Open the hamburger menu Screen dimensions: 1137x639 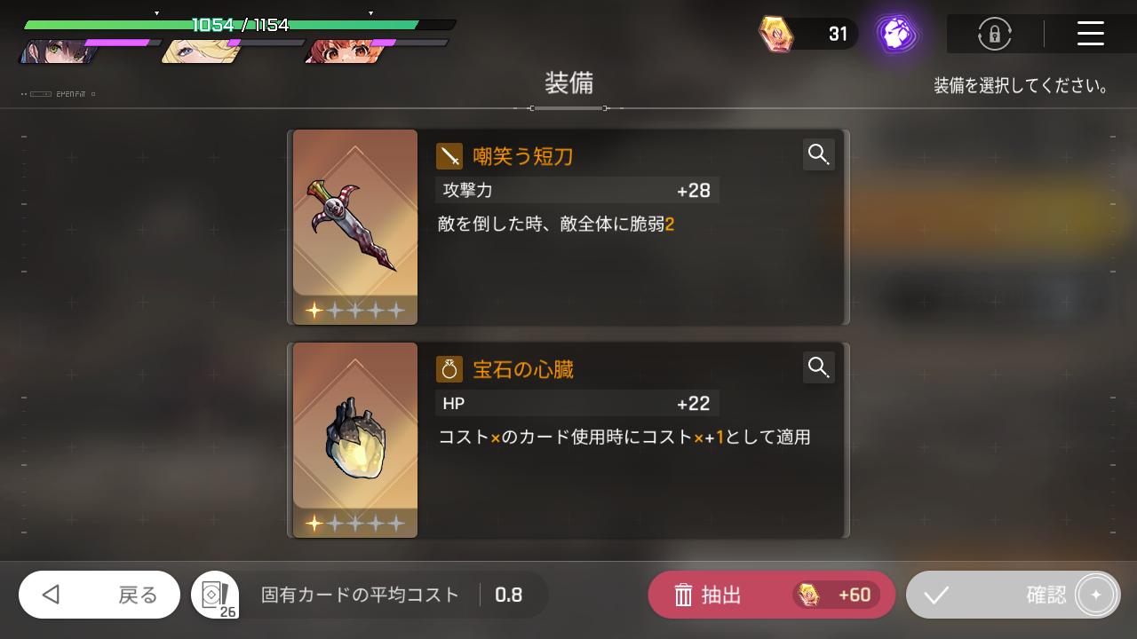click(x=1090, y=34)
